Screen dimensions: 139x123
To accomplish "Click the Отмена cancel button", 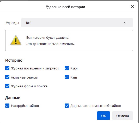I will pyautogui.click(x=123, y=116).
